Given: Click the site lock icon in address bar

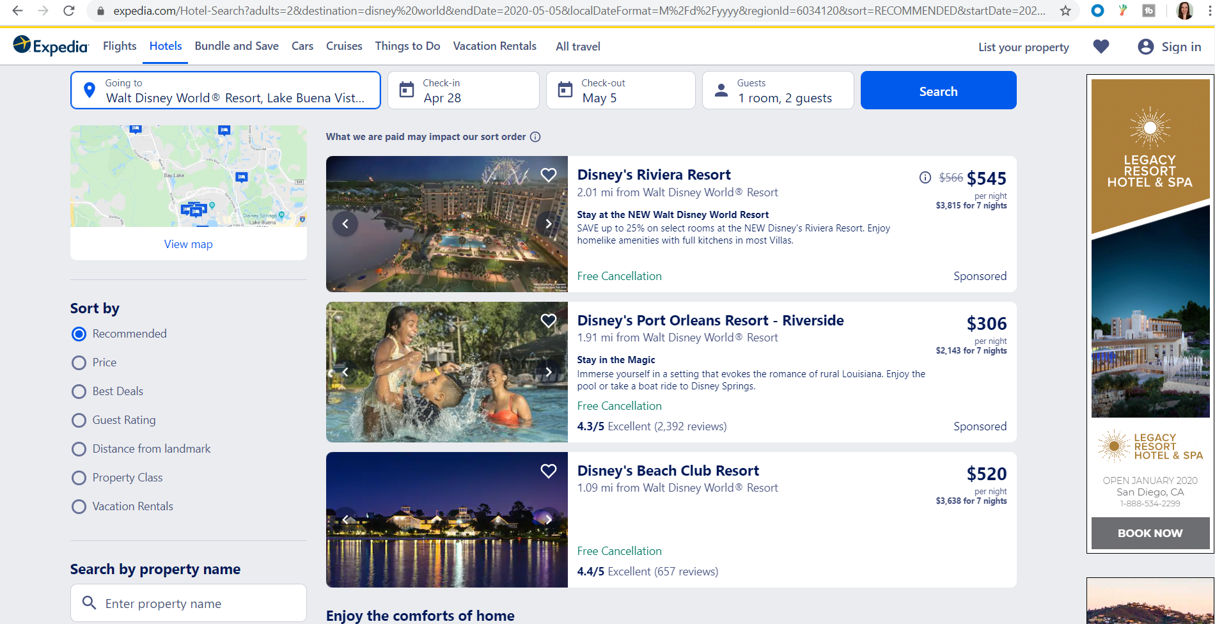Looking at the screenshot, I should (100, 11).
